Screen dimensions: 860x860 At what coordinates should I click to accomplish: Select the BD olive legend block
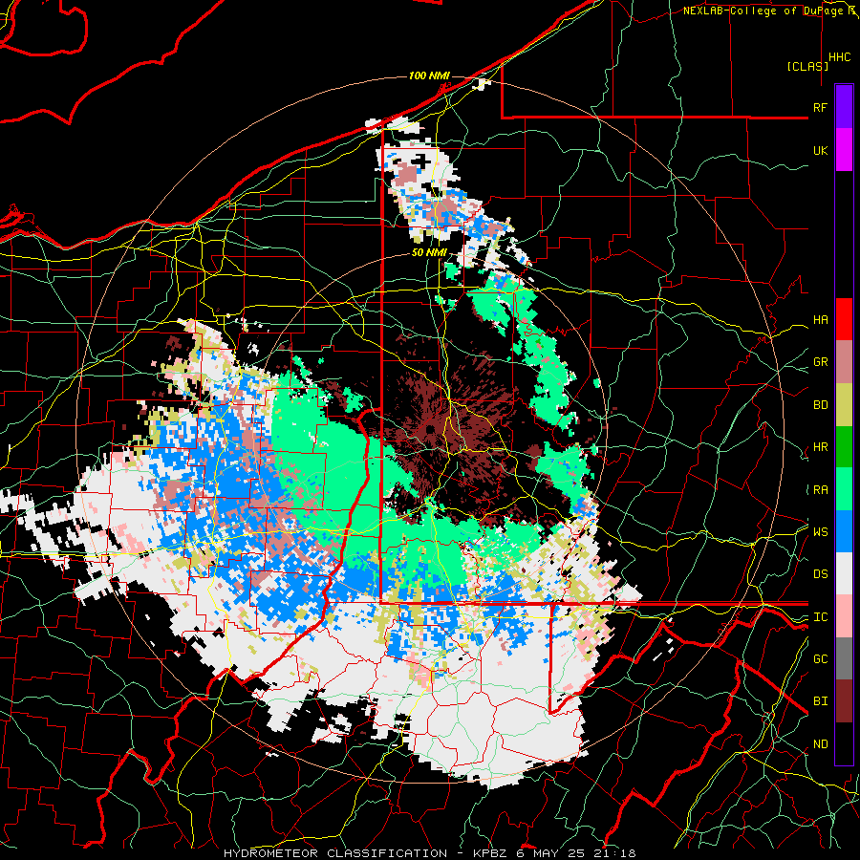tap(844, 405)
